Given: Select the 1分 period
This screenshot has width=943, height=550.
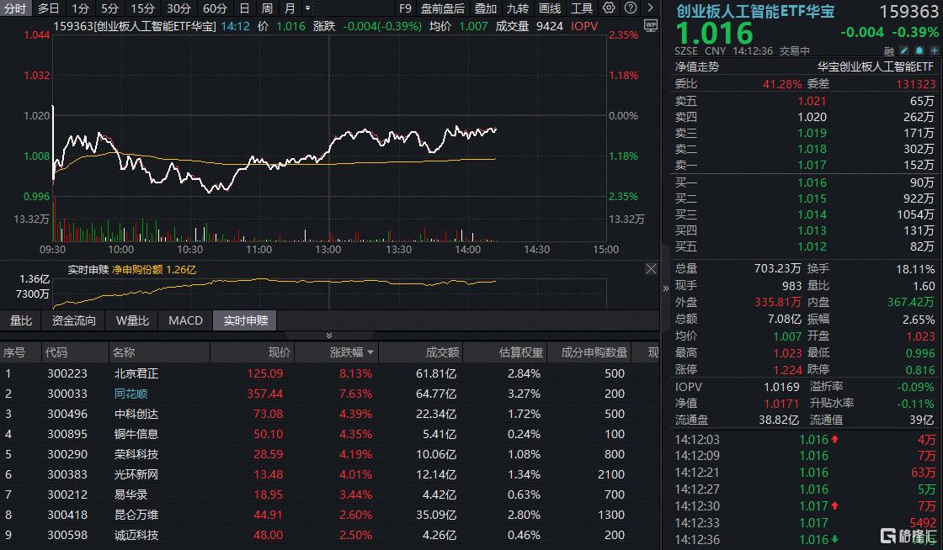Looking at the screenshot, I should [x=80, y=8].
